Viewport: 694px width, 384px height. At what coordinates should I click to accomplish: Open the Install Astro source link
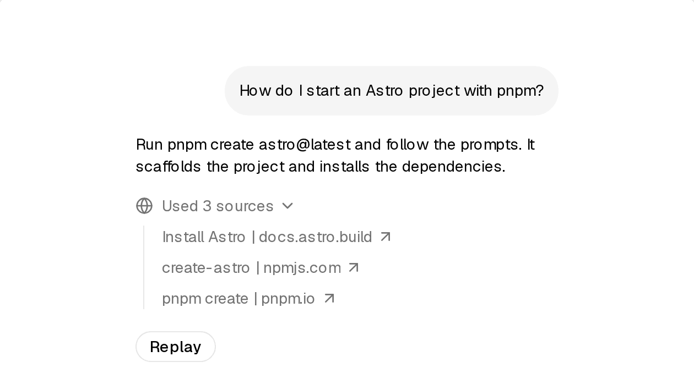click(x=276, y=237)
